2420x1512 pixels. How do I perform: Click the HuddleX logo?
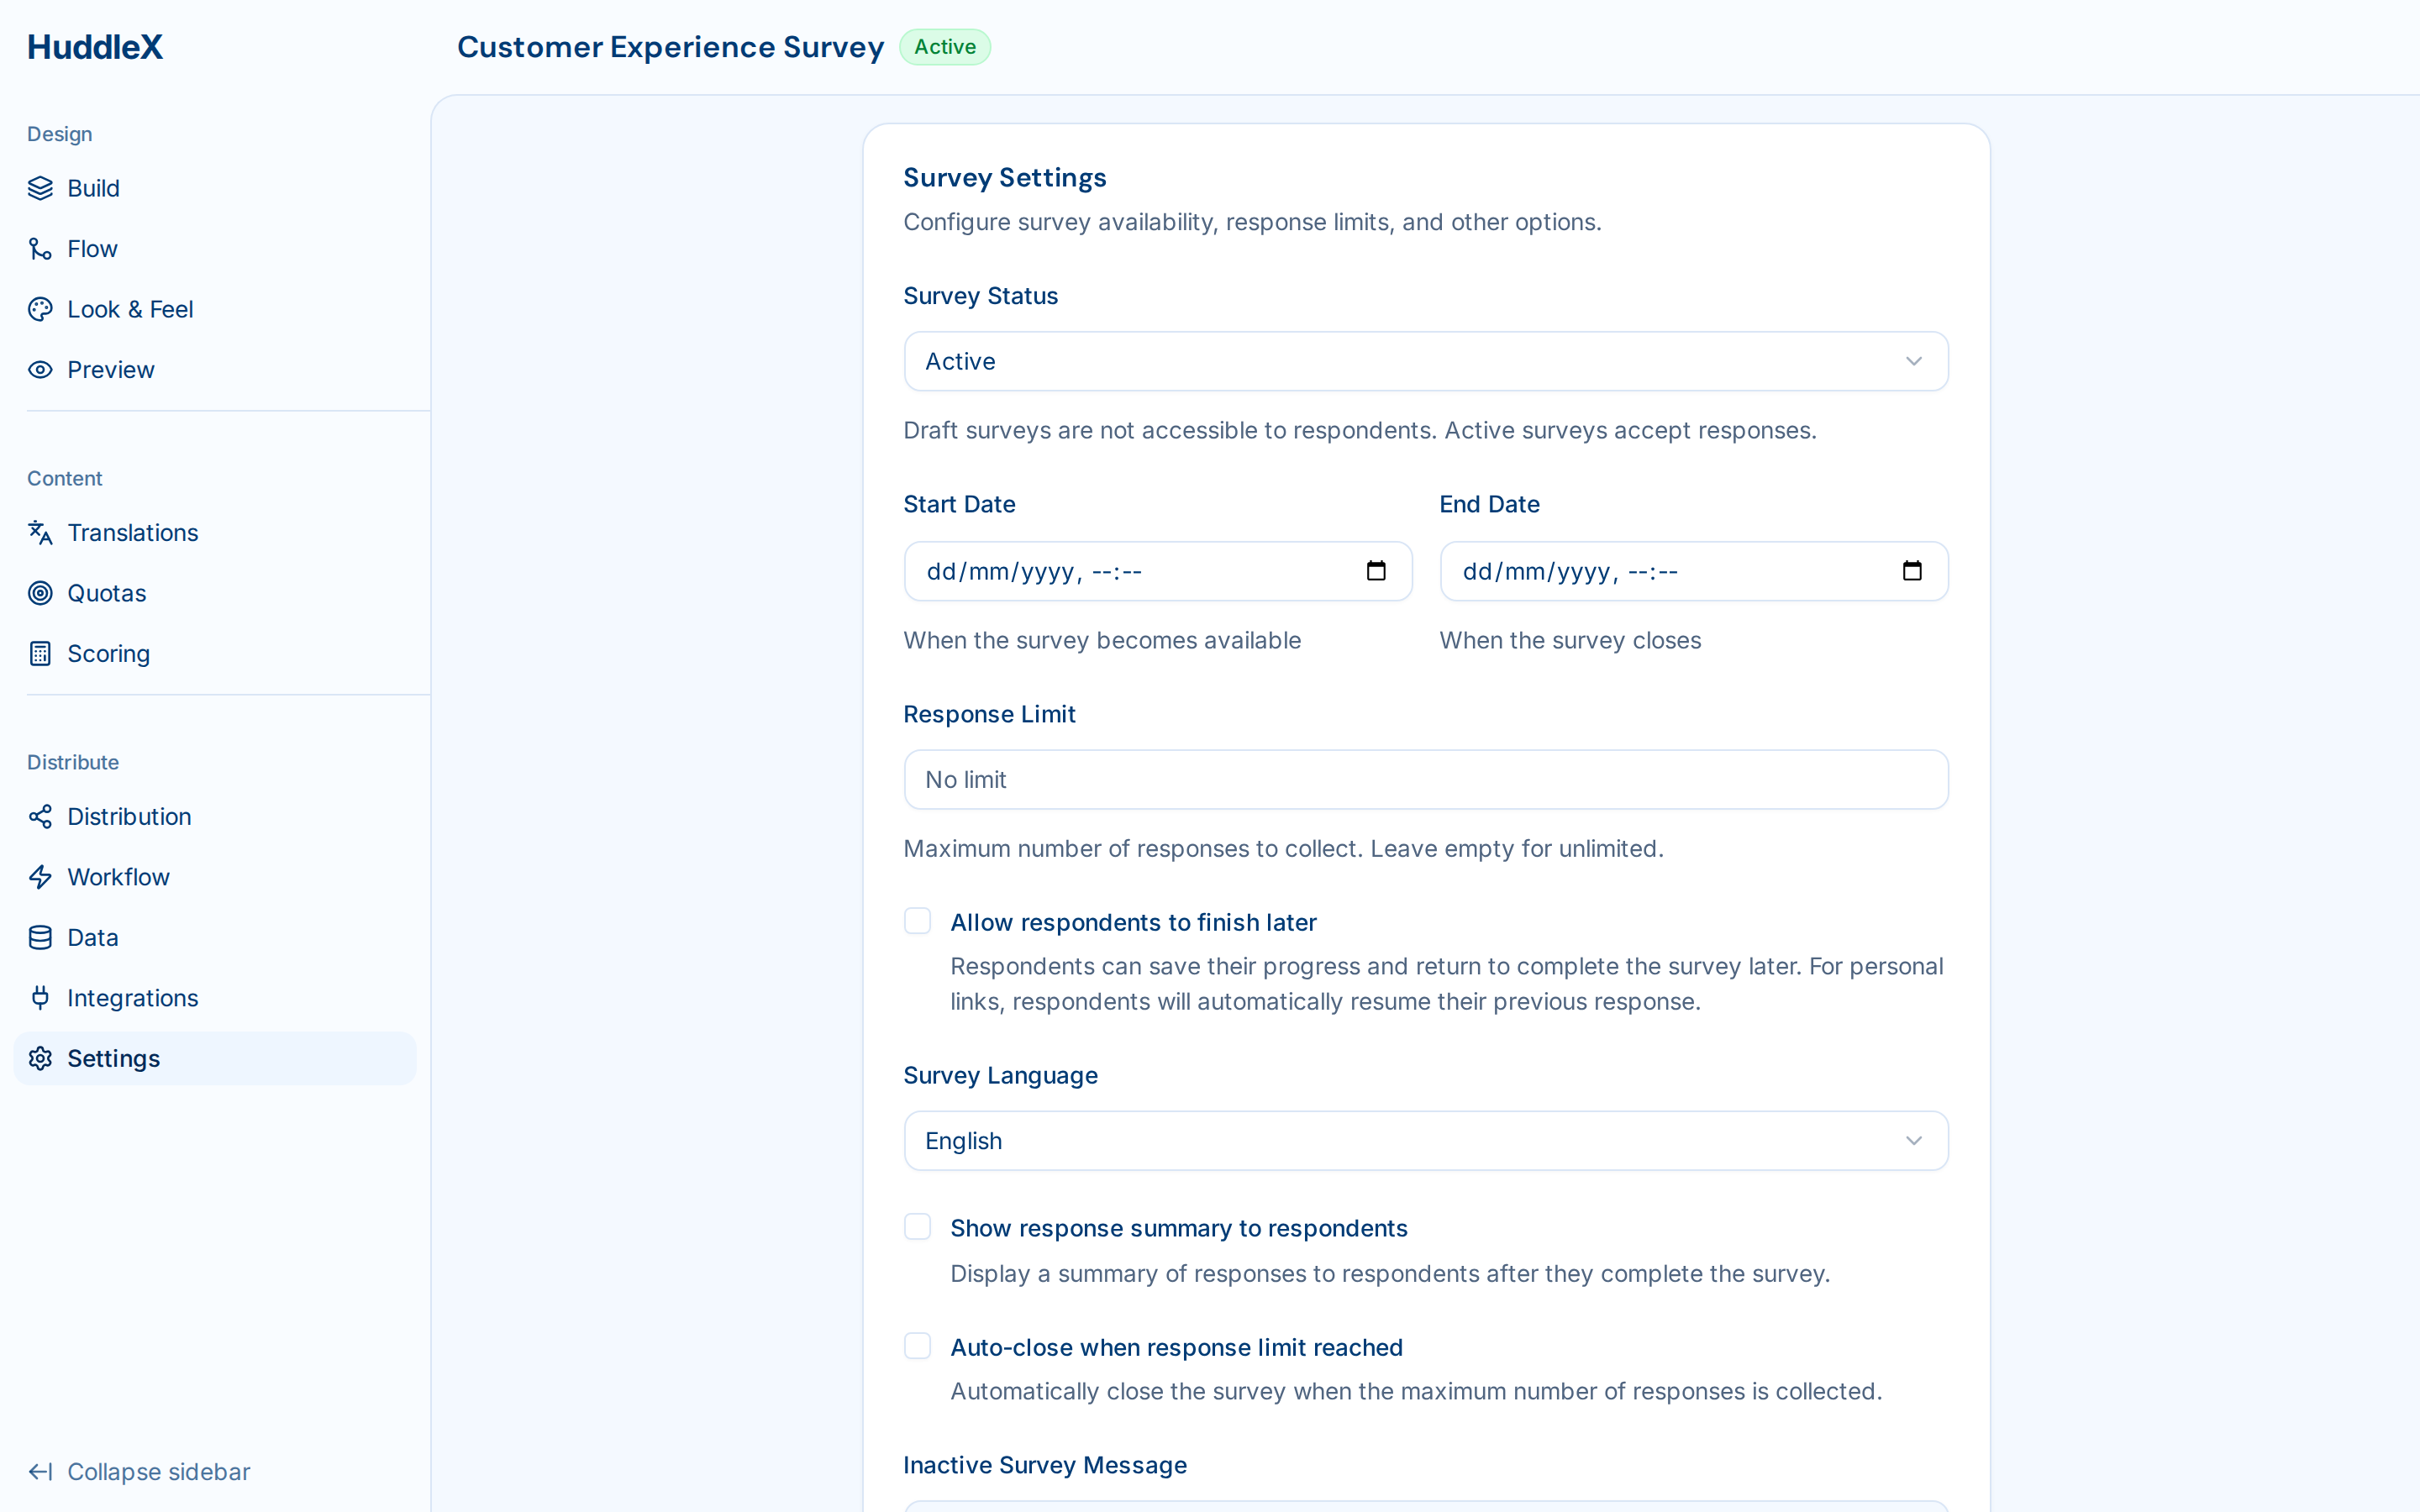(95, 47)
